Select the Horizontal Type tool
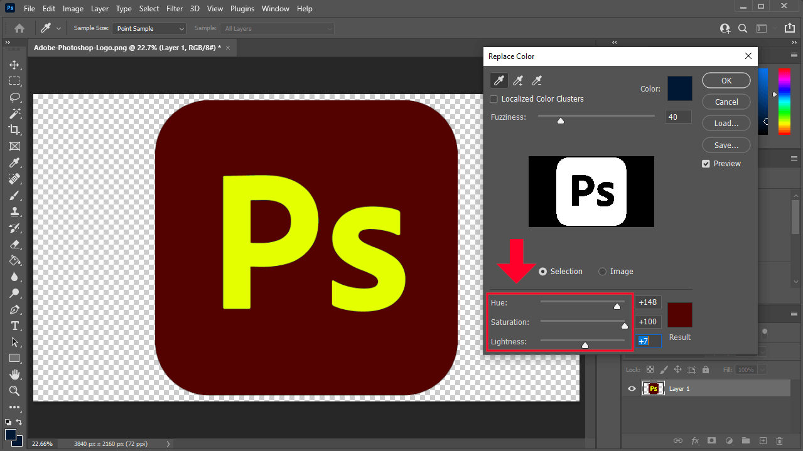The height and width of the screenshot is (451, 803). tap(14, 326)
